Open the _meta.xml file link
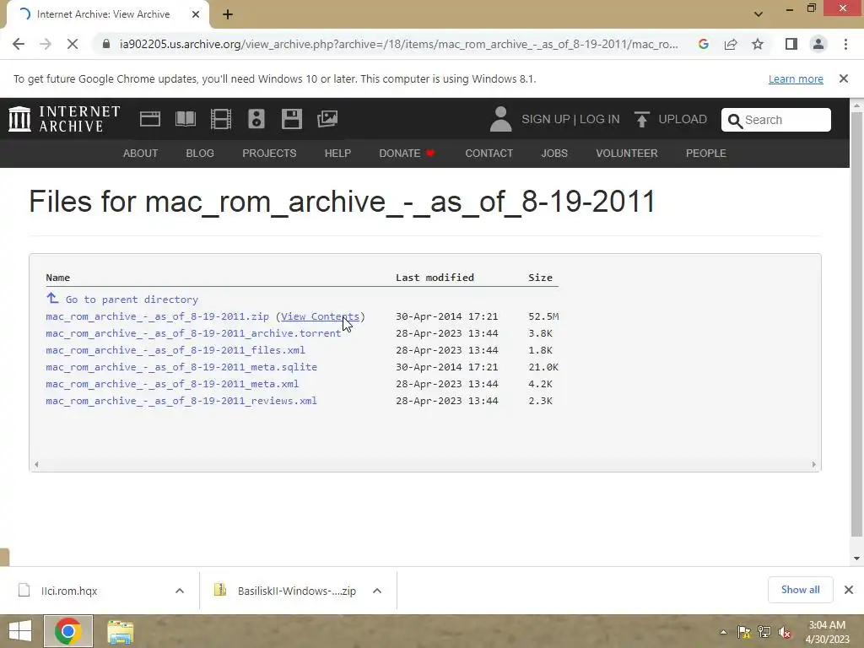864x648 pixels. click(x=172, y=384)
